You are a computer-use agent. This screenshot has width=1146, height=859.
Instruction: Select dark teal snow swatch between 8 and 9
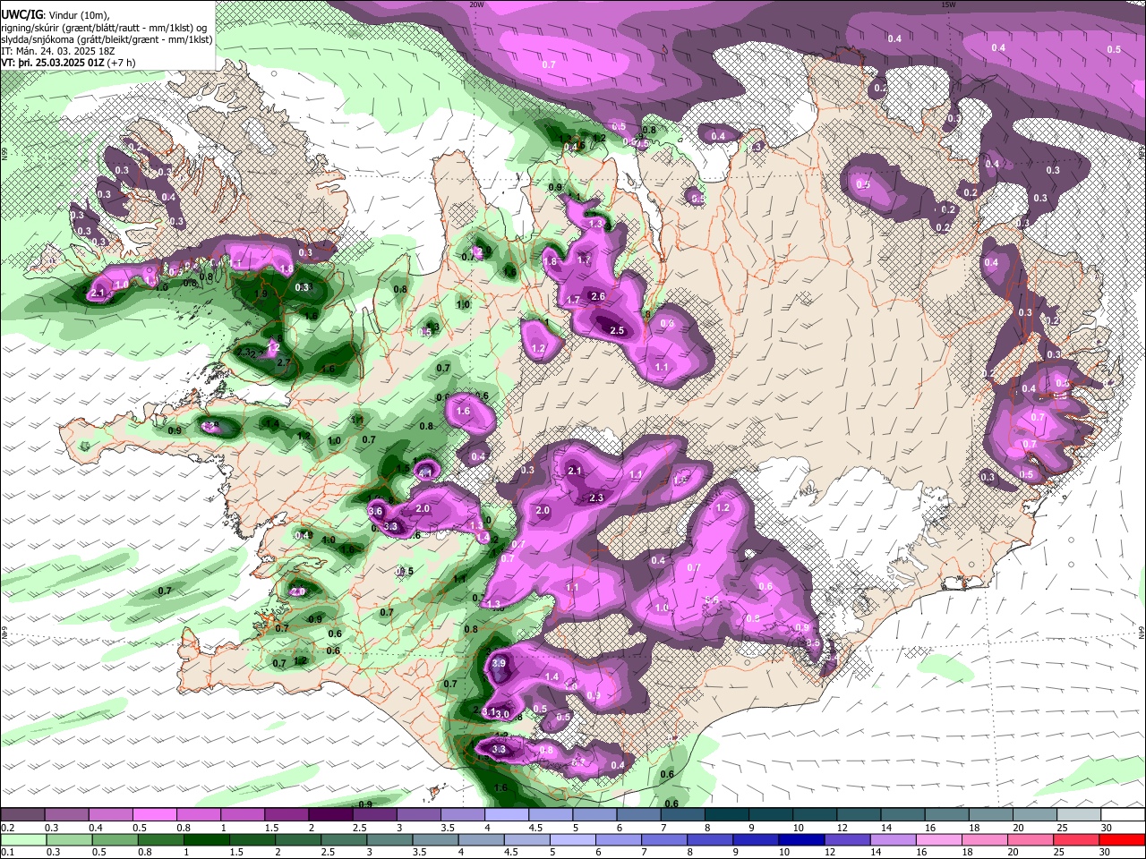(x=725, y=814)
